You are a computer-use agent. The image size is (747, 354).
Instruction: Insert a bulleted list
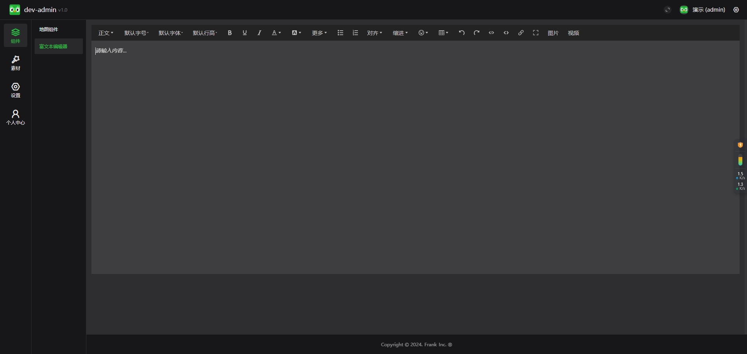pos(340,33)
